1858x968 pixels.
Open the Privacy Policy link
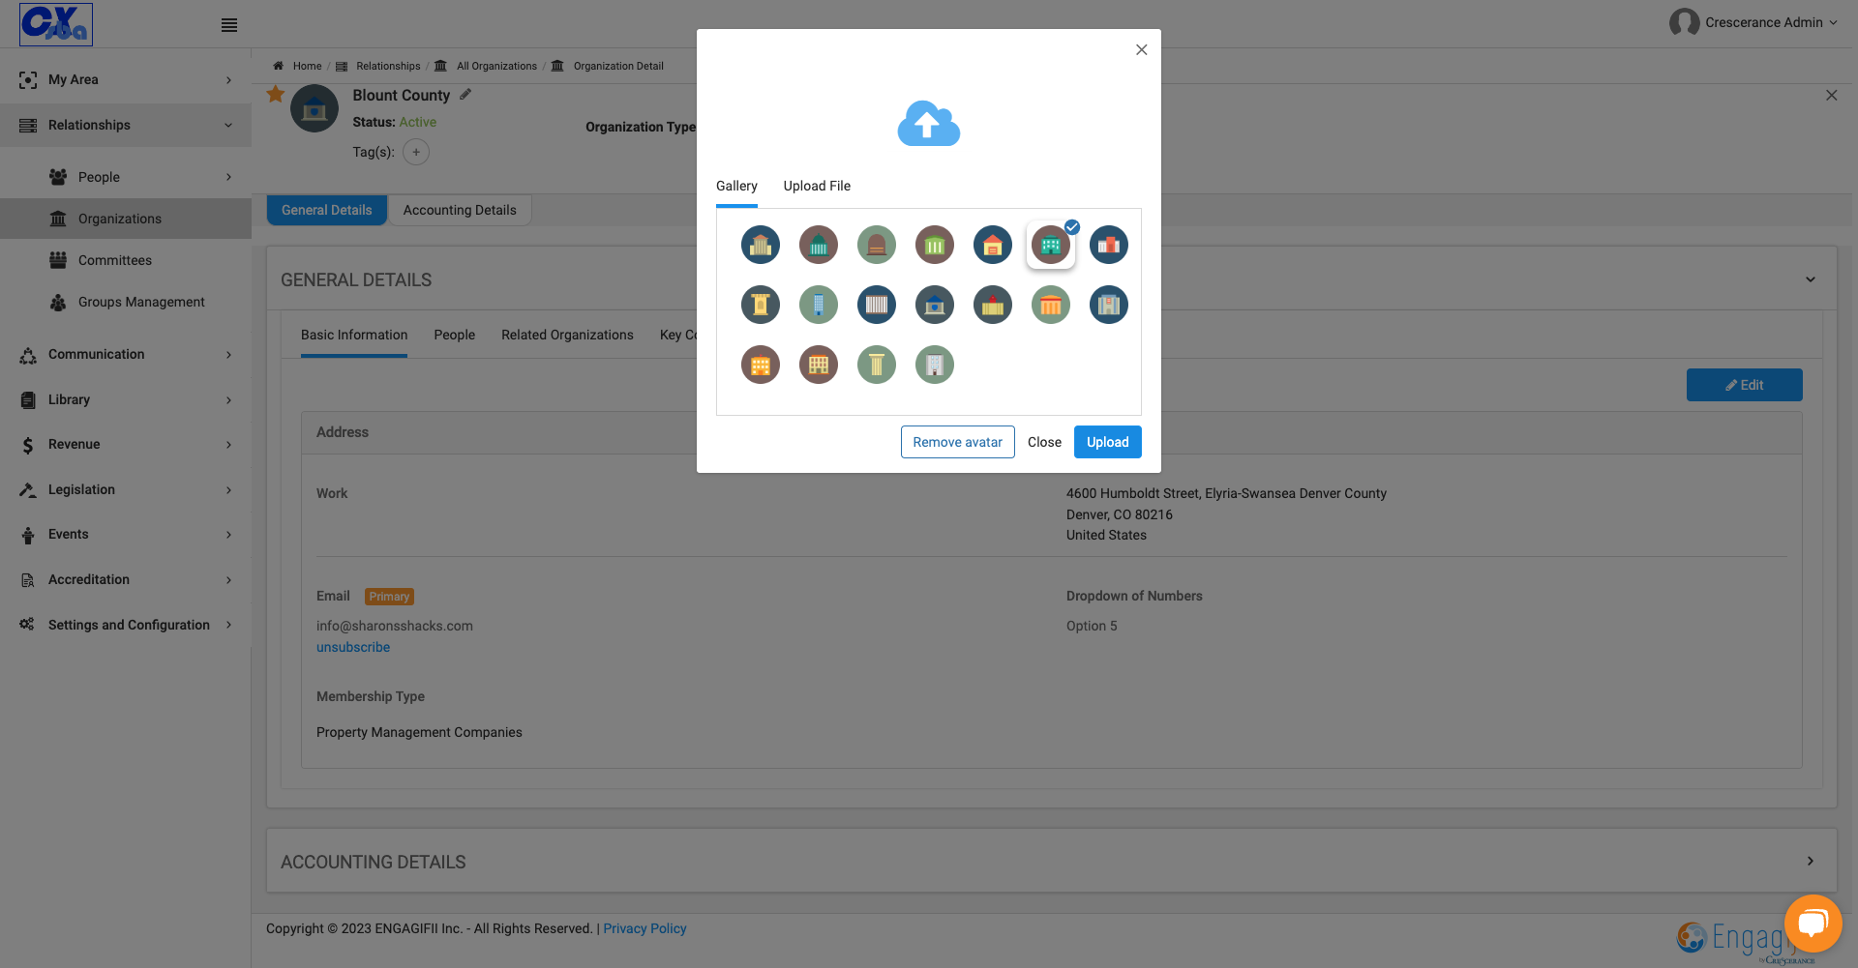[x=644, y=928]
